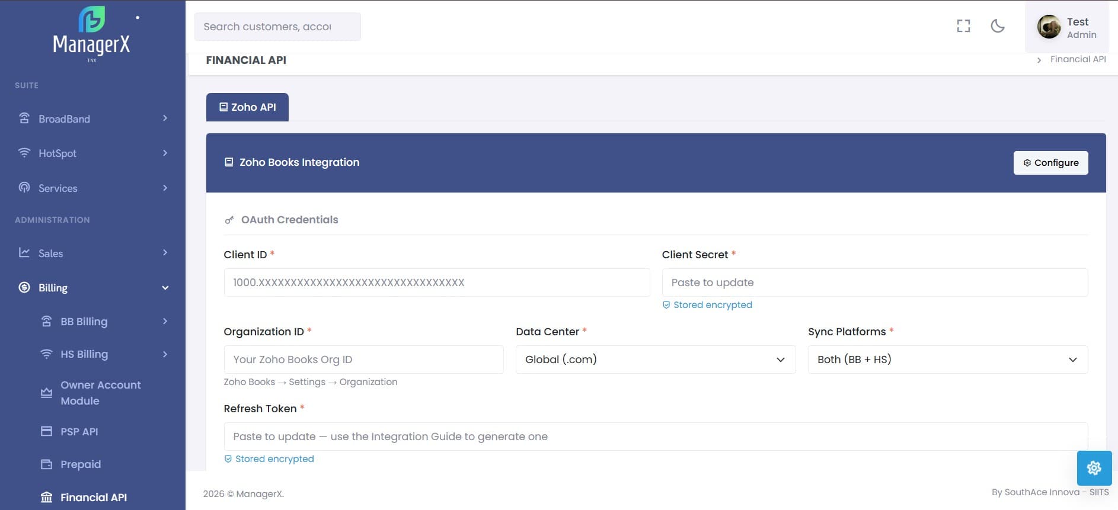Screen dimensions: 1118x510
Task: Open floating settings gear button
Action: tap(1094, 468)
